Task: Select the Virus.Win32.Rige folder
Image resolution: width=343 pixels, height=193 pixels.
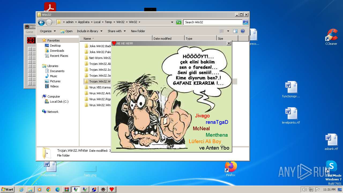Action: (98, 99)
